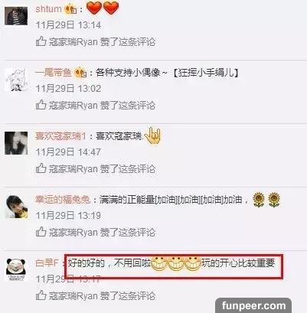
Task: Click the thumbs-up icon under 幸运的福兔兔's comment
Action: [x=41, y=232]
